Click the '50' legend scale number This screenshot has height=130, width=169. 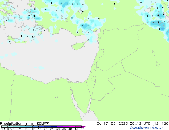82,129
